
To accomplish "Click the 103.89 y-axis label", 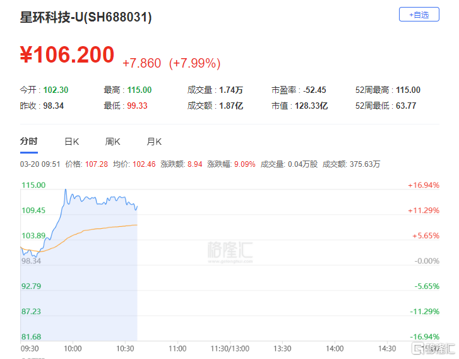I will click(33, 236).
